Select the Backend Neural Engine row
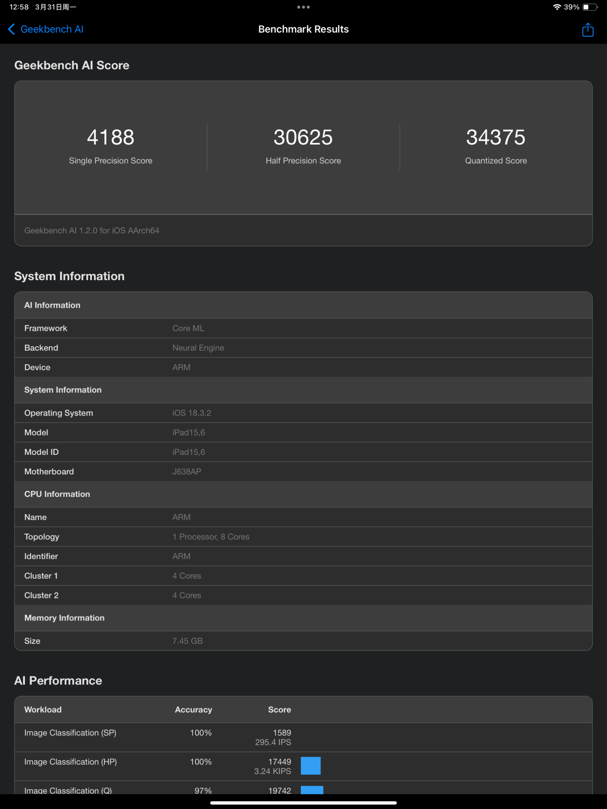The image size is (607, 809). click(x=303, y=348)
